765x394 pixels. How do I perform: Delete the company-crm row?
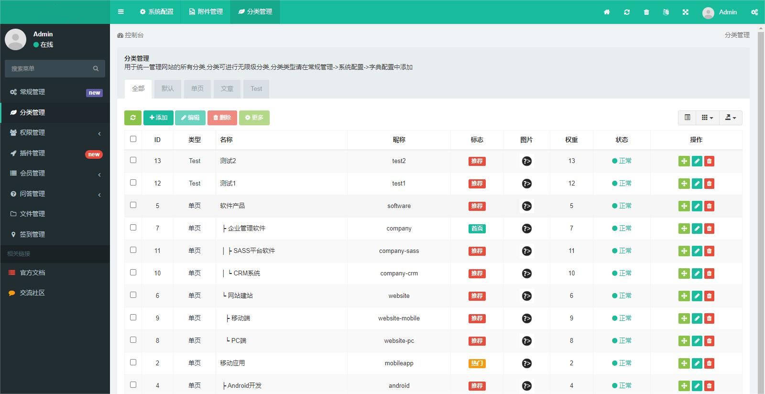click(x=710, y=274)
